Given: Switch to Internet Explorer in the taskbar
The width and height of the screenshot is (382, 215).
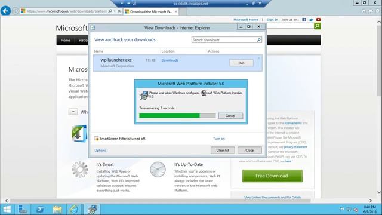Looking at the screenshot, I should coord(74,210).
